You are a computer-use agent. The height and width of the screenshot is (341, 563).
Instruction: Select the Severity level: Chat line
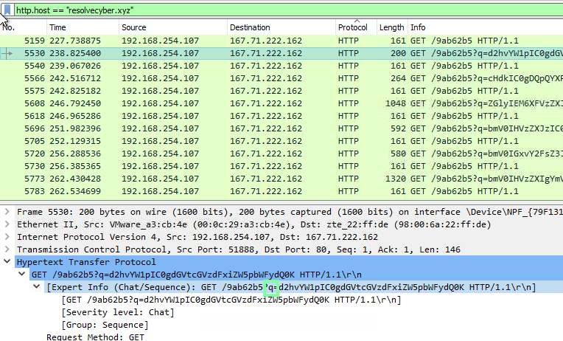pos(118,312)
